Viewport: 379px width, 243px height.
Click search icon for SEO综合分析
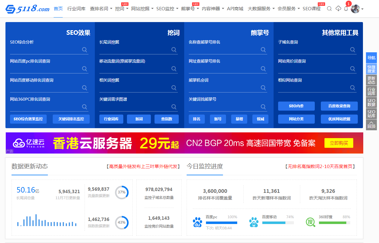(85, 50)
